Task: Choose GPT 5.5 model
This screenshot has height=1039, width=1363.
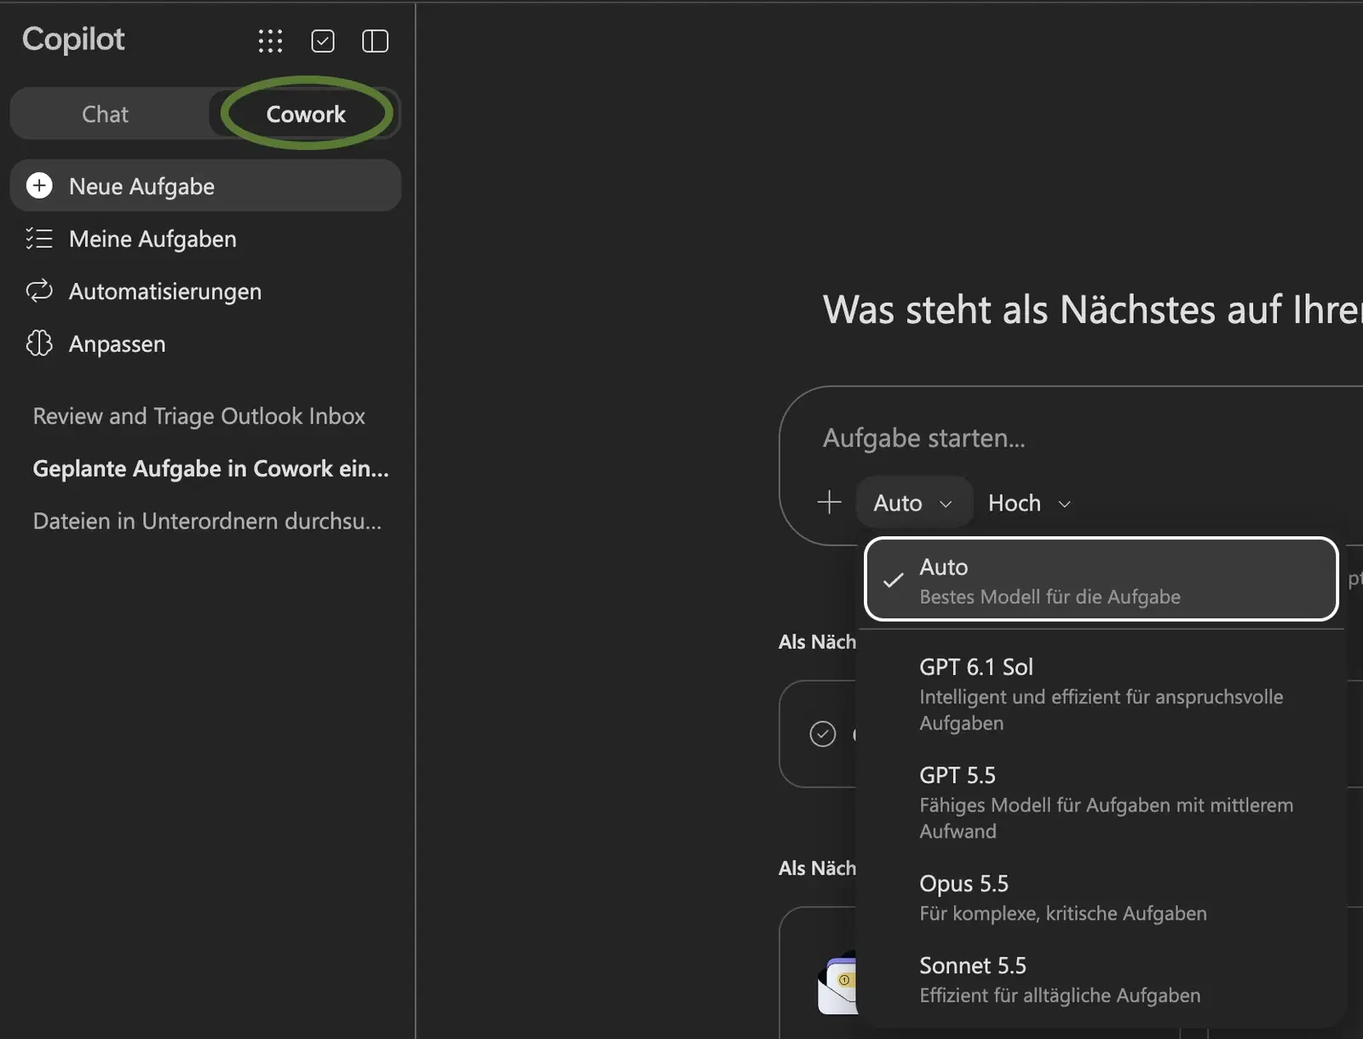Action: [x=1101, y=802]
